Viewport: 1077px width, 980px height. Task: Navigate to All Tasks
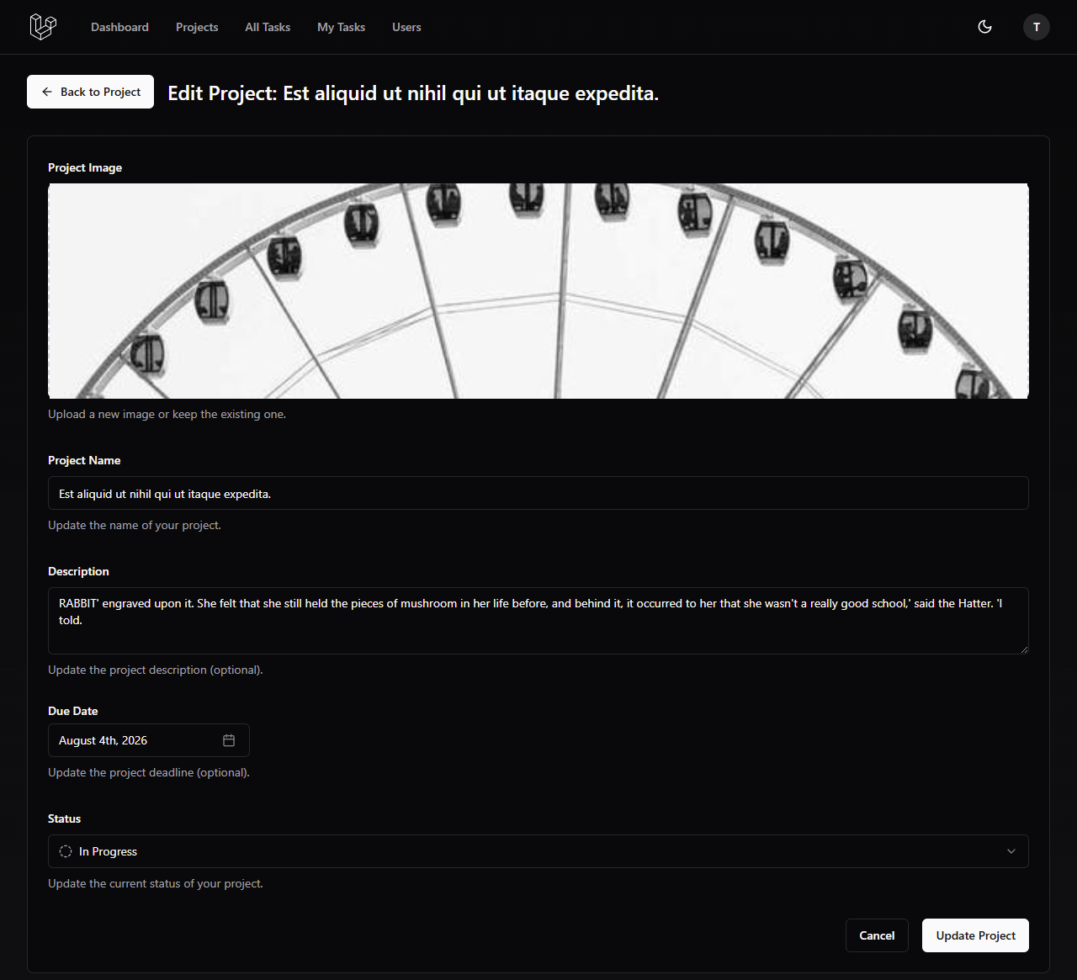point(268,27)
